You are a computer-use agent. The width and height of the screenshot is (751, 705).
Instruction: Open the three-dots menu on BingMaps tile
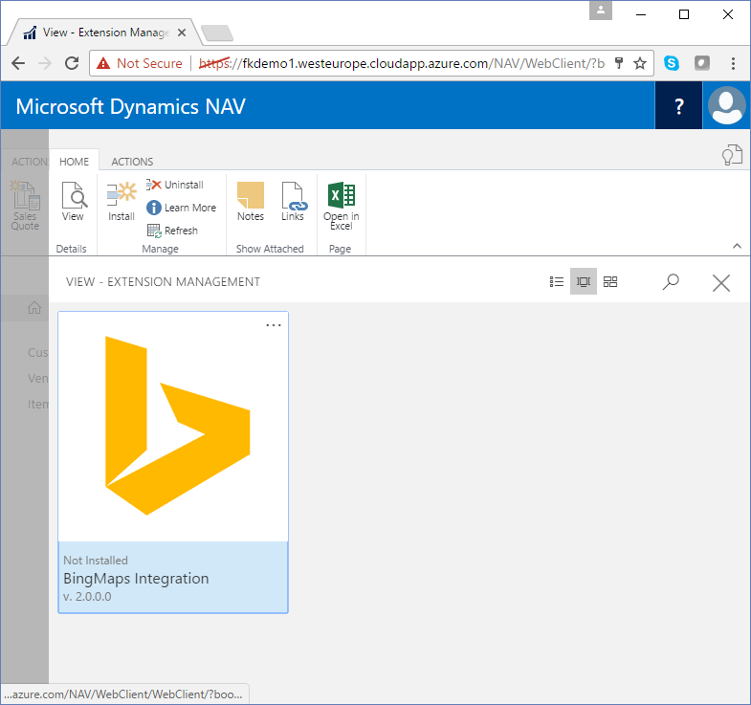coord(274,325)
